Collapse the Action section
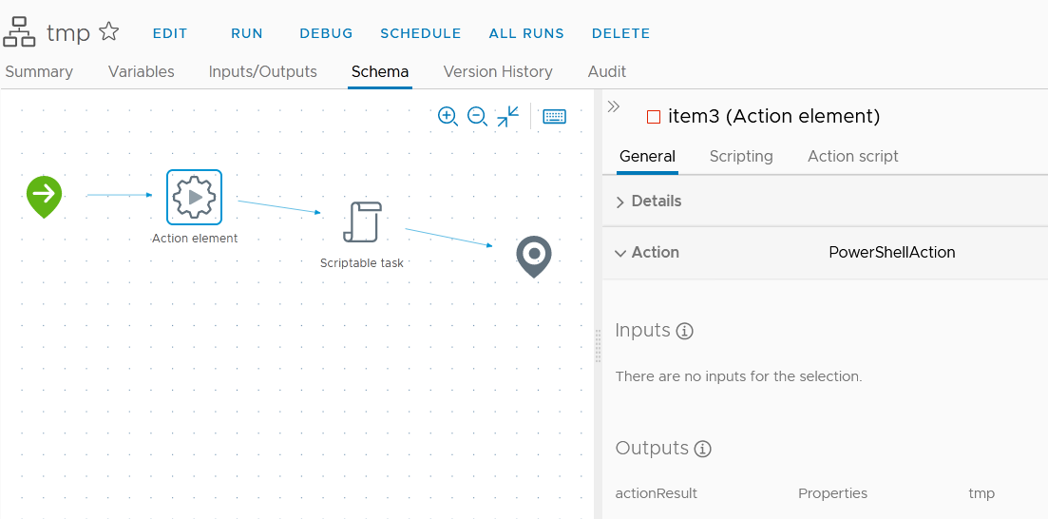 pos(620,253)
